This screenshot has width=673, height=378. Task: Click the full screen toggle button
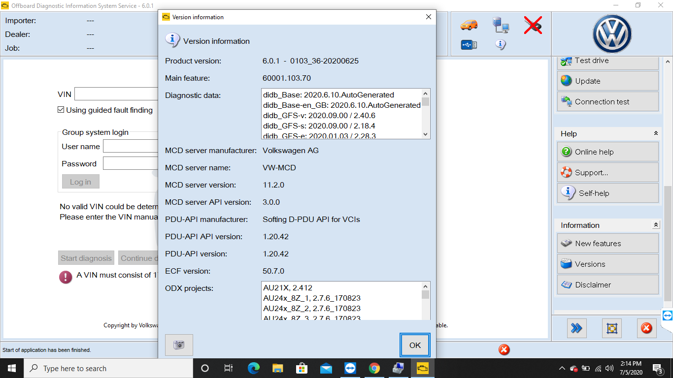611,328
